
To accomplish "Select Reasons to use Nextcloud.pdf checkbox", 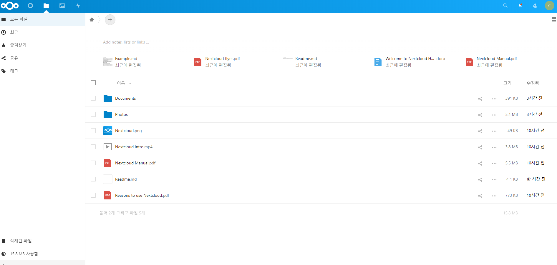I will click(93, 195).
